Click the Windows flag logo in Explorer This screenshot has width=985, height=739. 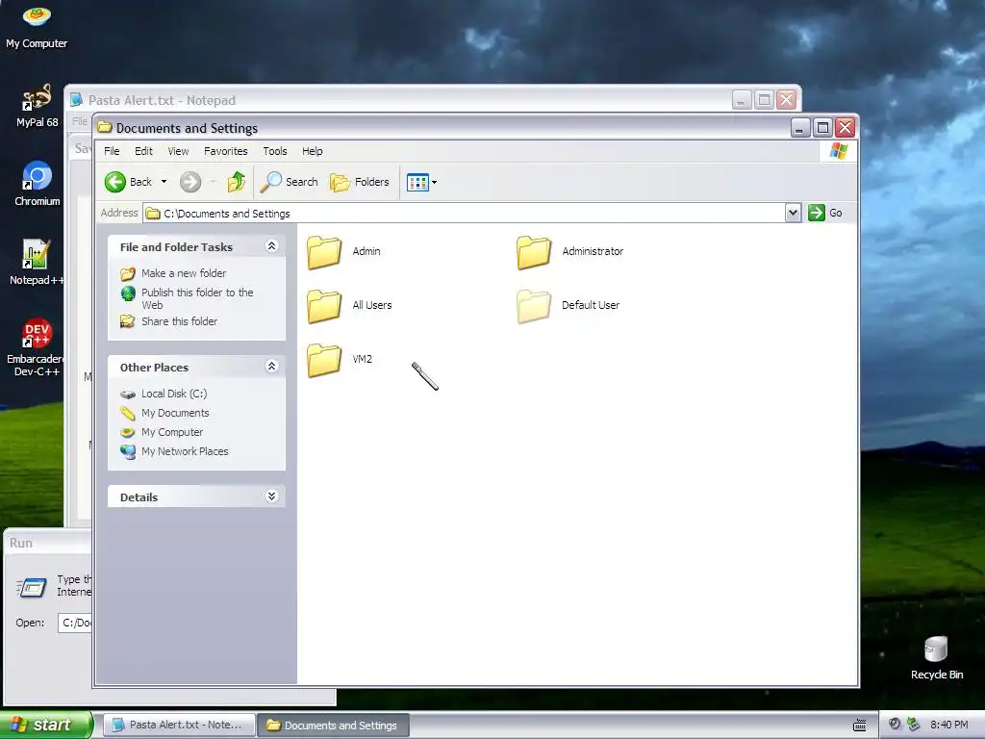point(839,151)
